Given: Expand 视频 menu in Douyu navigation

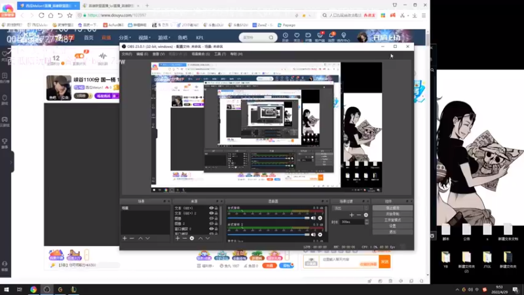Looking at the screenshot, I should [144, 38].
